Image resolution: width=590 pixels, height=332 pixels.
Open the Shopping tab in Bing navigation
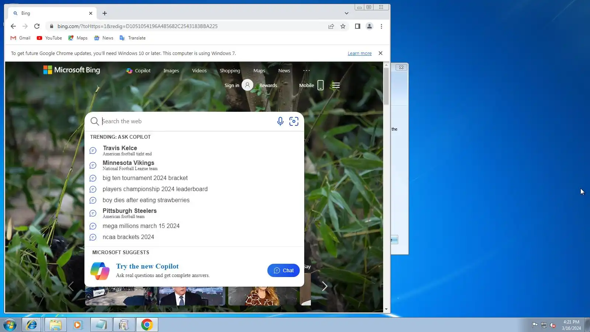tap(230, 70)
